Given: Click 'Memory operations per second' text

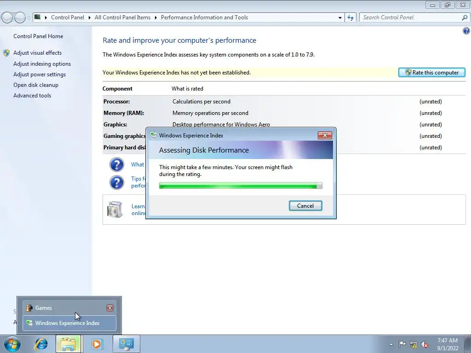Looking at the screenshot, I should (x=210, y=113).
